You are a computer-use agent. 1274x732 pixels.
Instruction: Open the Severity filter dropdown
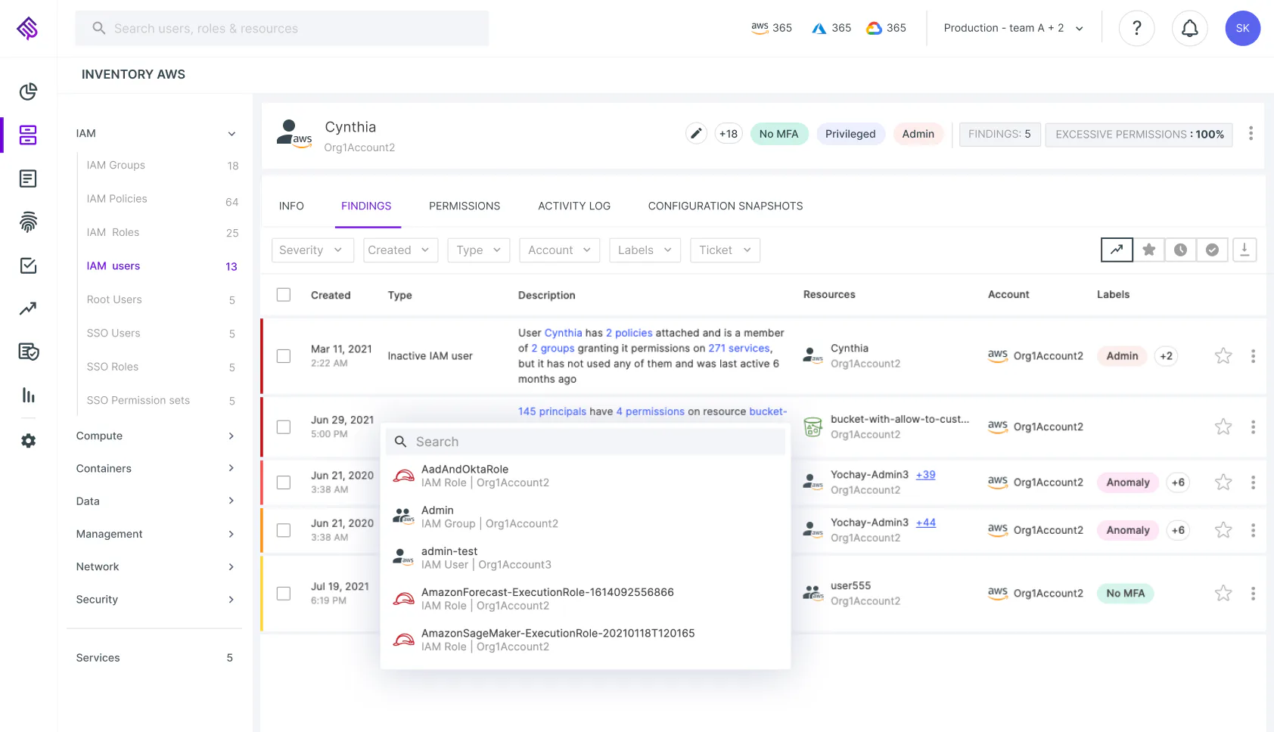coord(312,250)
